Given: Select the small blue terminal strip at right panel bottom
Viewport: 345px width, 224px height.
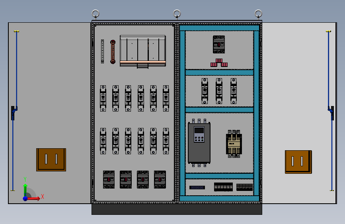Looking at the screenshot, I should [x=197, y=187].
